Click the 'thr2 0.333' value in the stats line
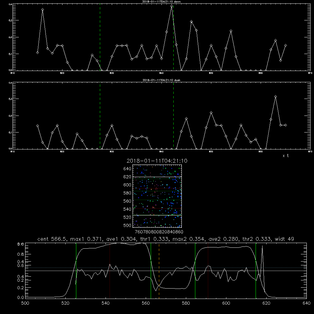314x314 pixels. pos(257,239)
